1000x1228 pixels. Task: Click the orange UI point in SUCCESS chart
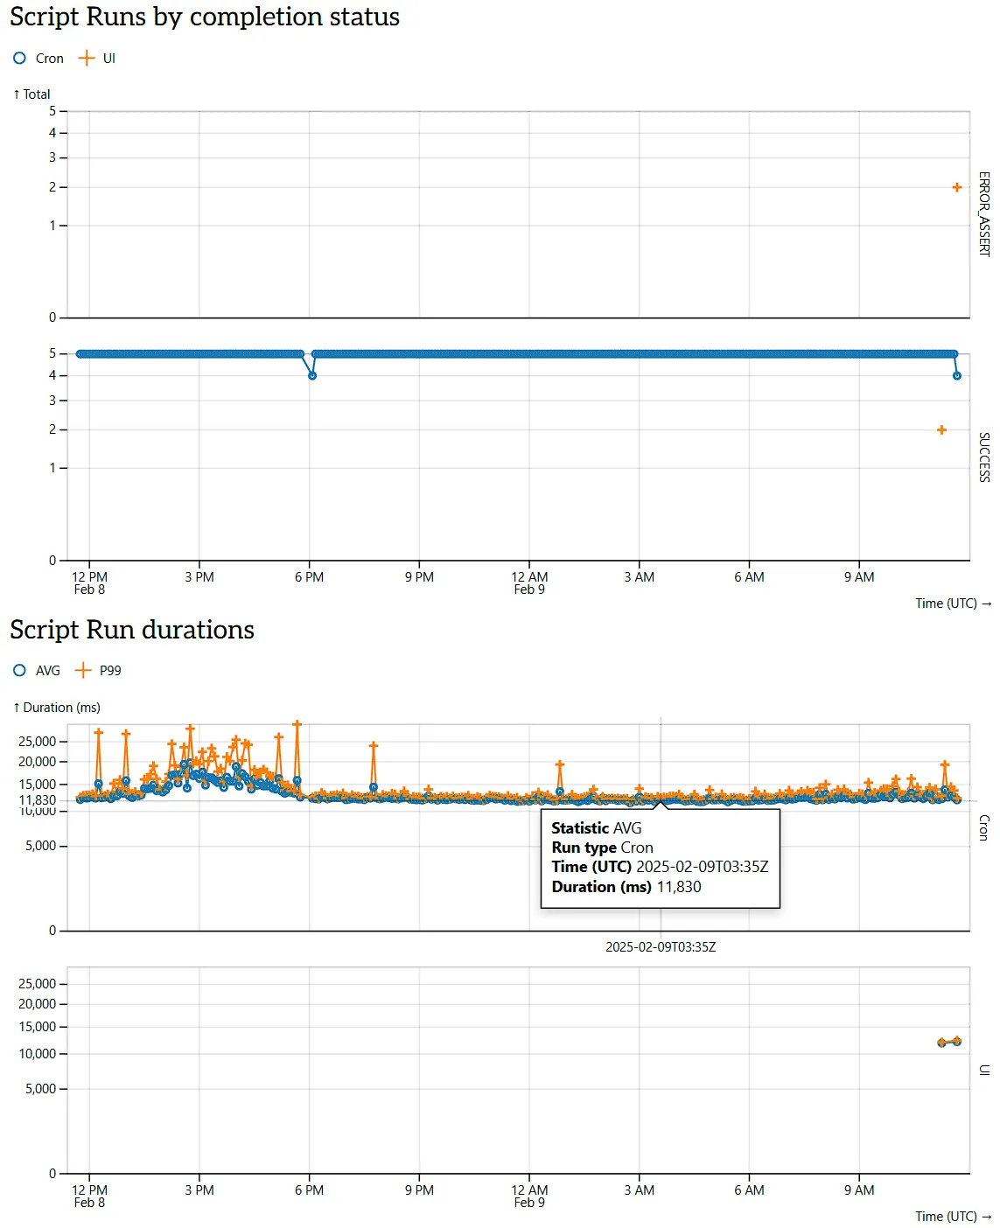coord(941,430)
